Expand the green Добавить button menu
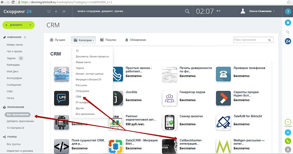 (x=19, y=25)
